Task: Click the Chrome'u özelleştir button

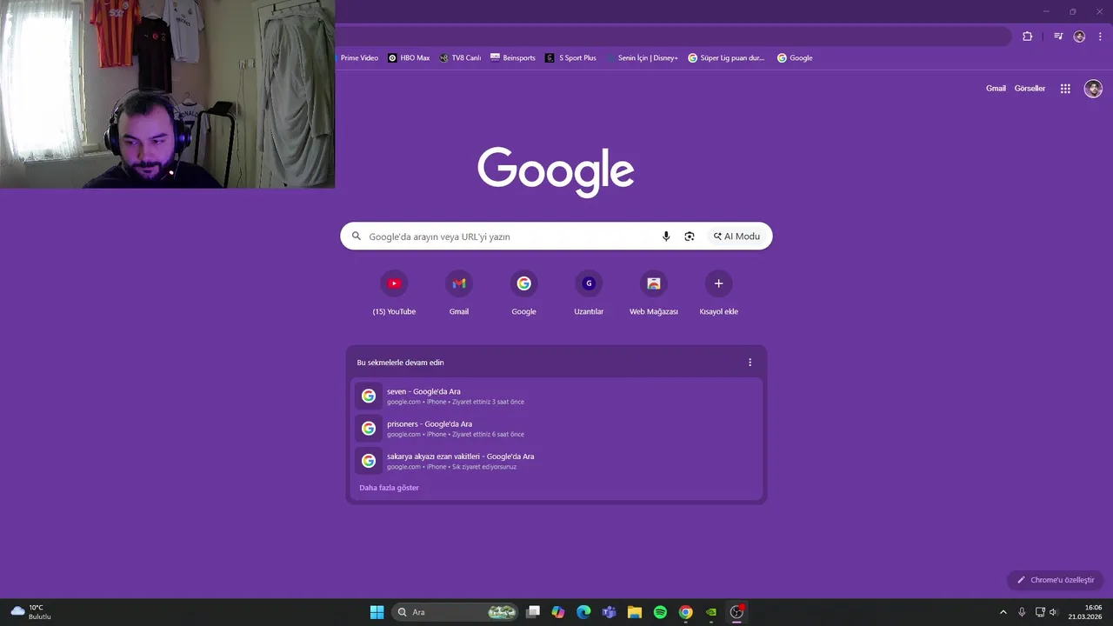Action: click(x=1056, y=580)
